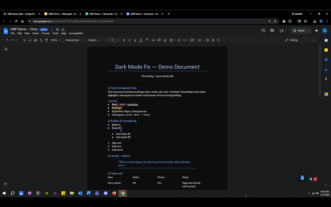Viewport: 331px width, 207px height.
Task: Bookmark this page with the address bar star
Action: tap(275, 21)
